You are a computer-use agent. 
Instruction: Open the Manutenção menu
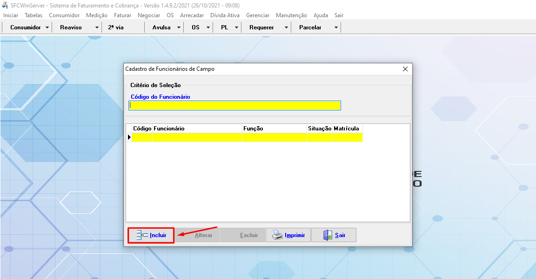coord(291,15)
